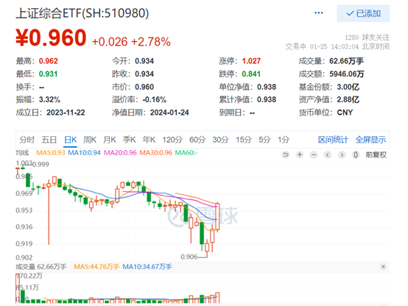Image resolution: width=408 pixels, height=306 pixels.
Task: Switch to the 120分 interval tab
Action: click(x=172, y=140)
